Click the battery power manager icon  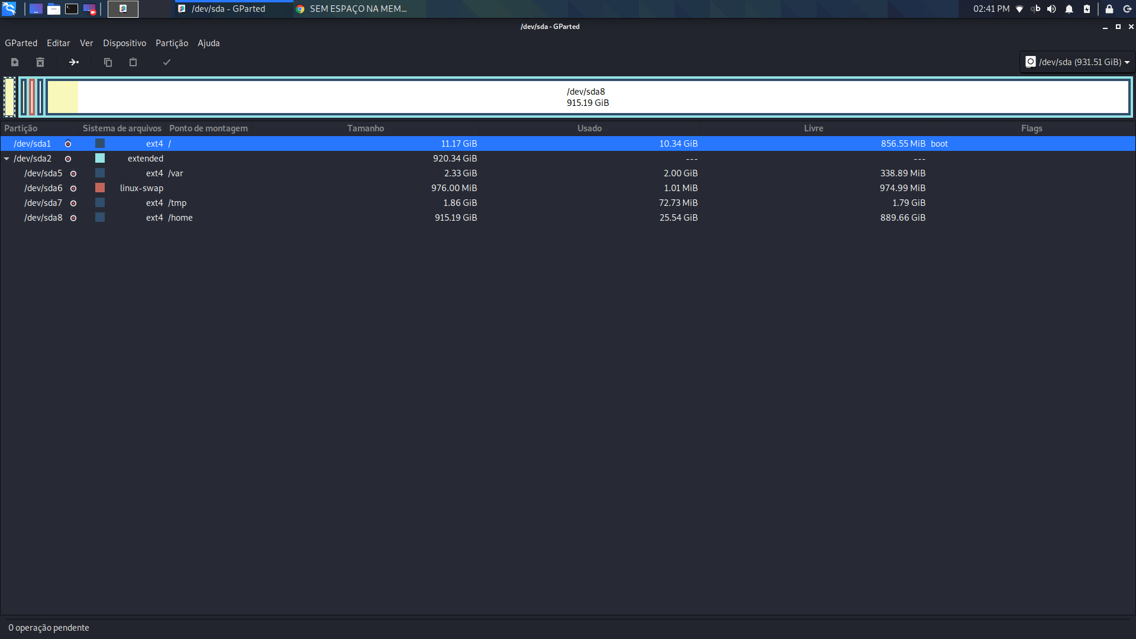pos(1087,9)
